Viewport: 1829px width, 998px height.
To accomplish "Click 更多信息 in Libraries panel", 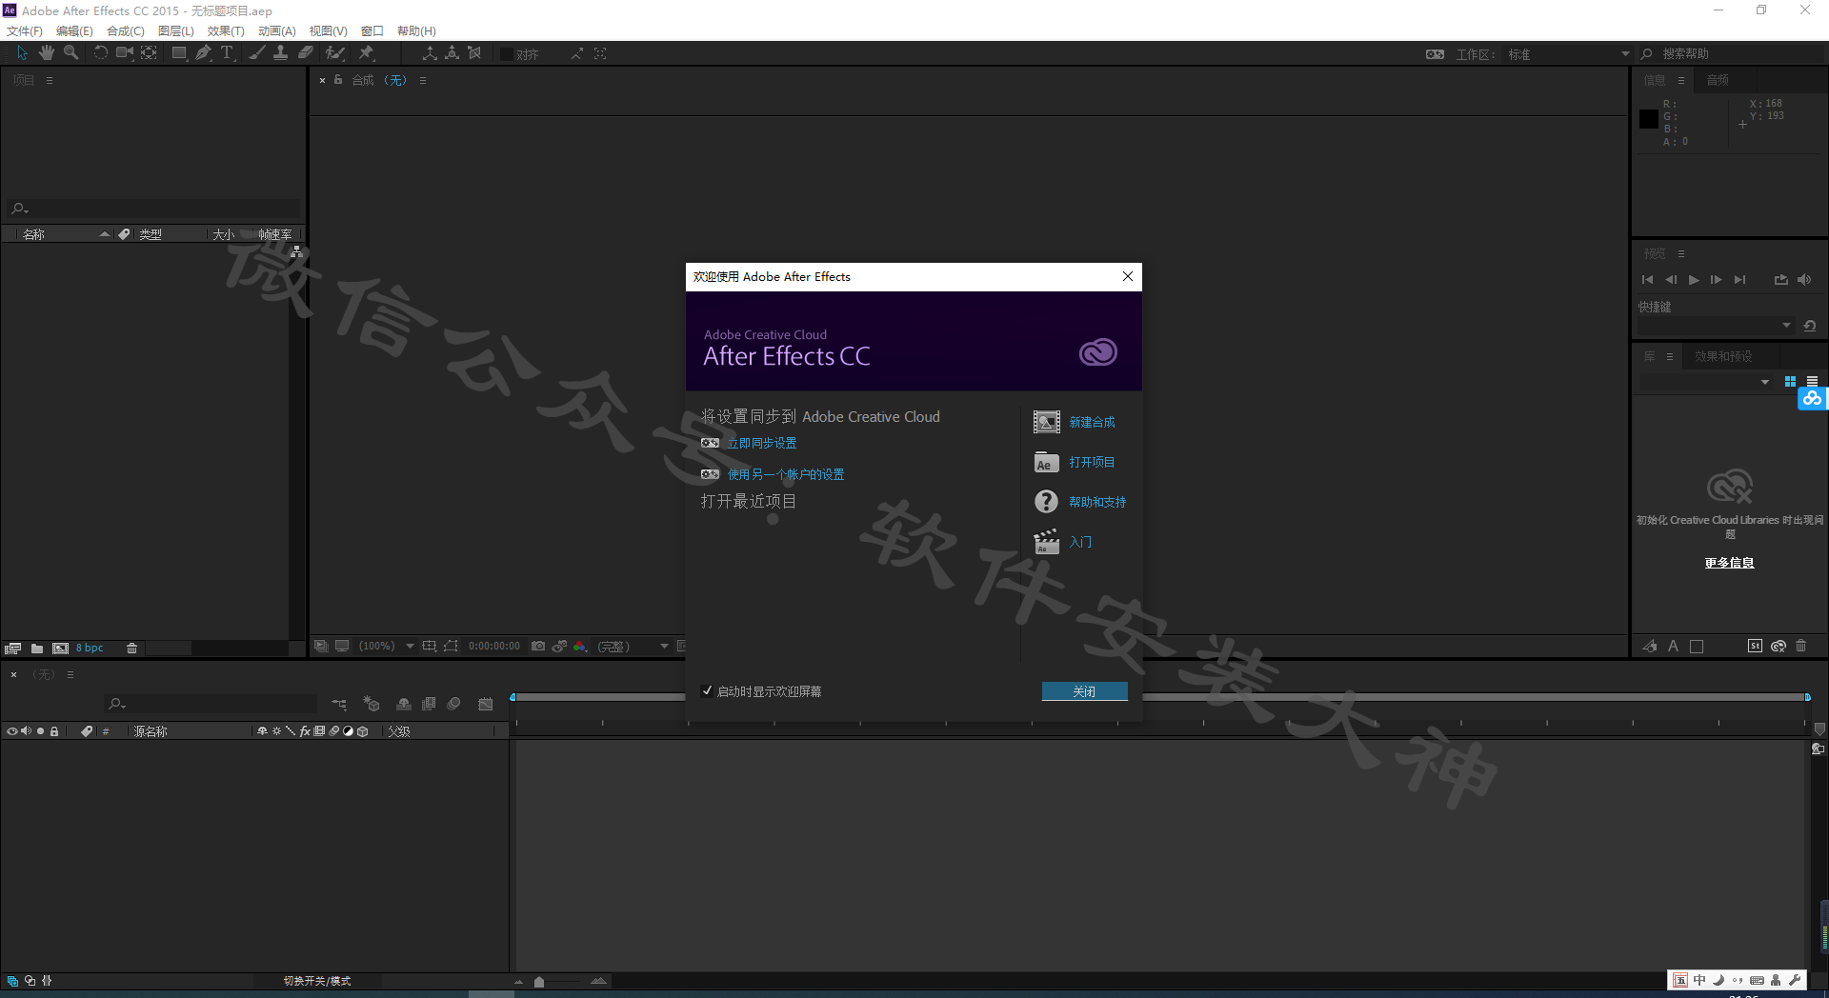I will click(1730, 563).
